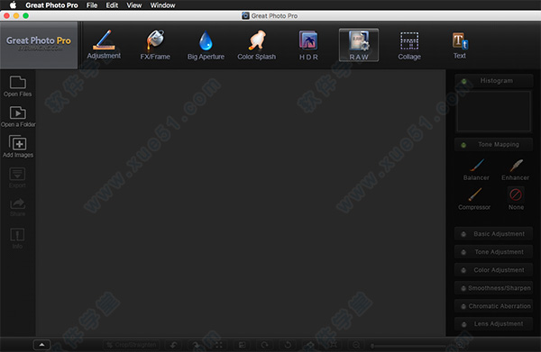Toggle the Tone Adjustment indicator dot
This screenshot has width=541, height=352.
tap(463, 252)
